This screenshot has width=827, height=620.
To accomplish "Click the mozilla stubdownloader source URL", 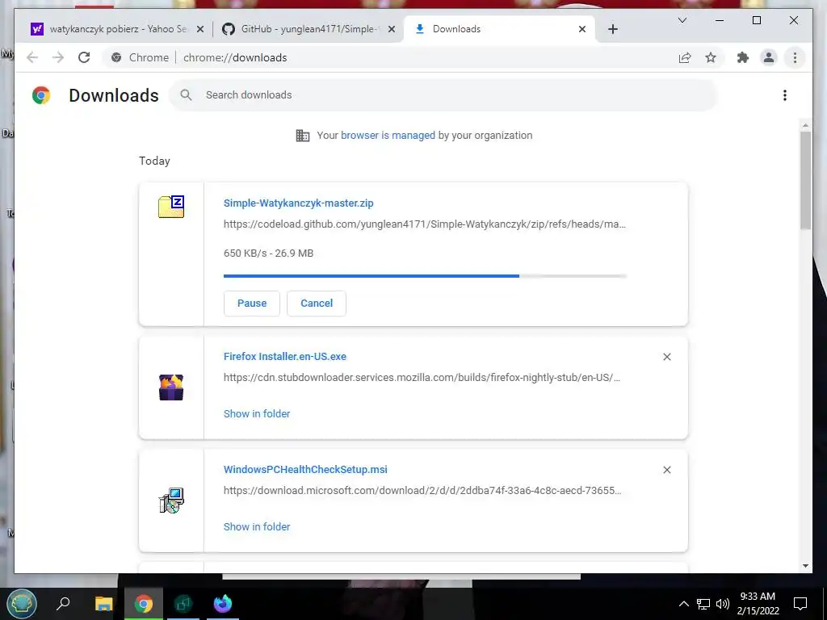I will pyautogui.click(x=422, y=378).
